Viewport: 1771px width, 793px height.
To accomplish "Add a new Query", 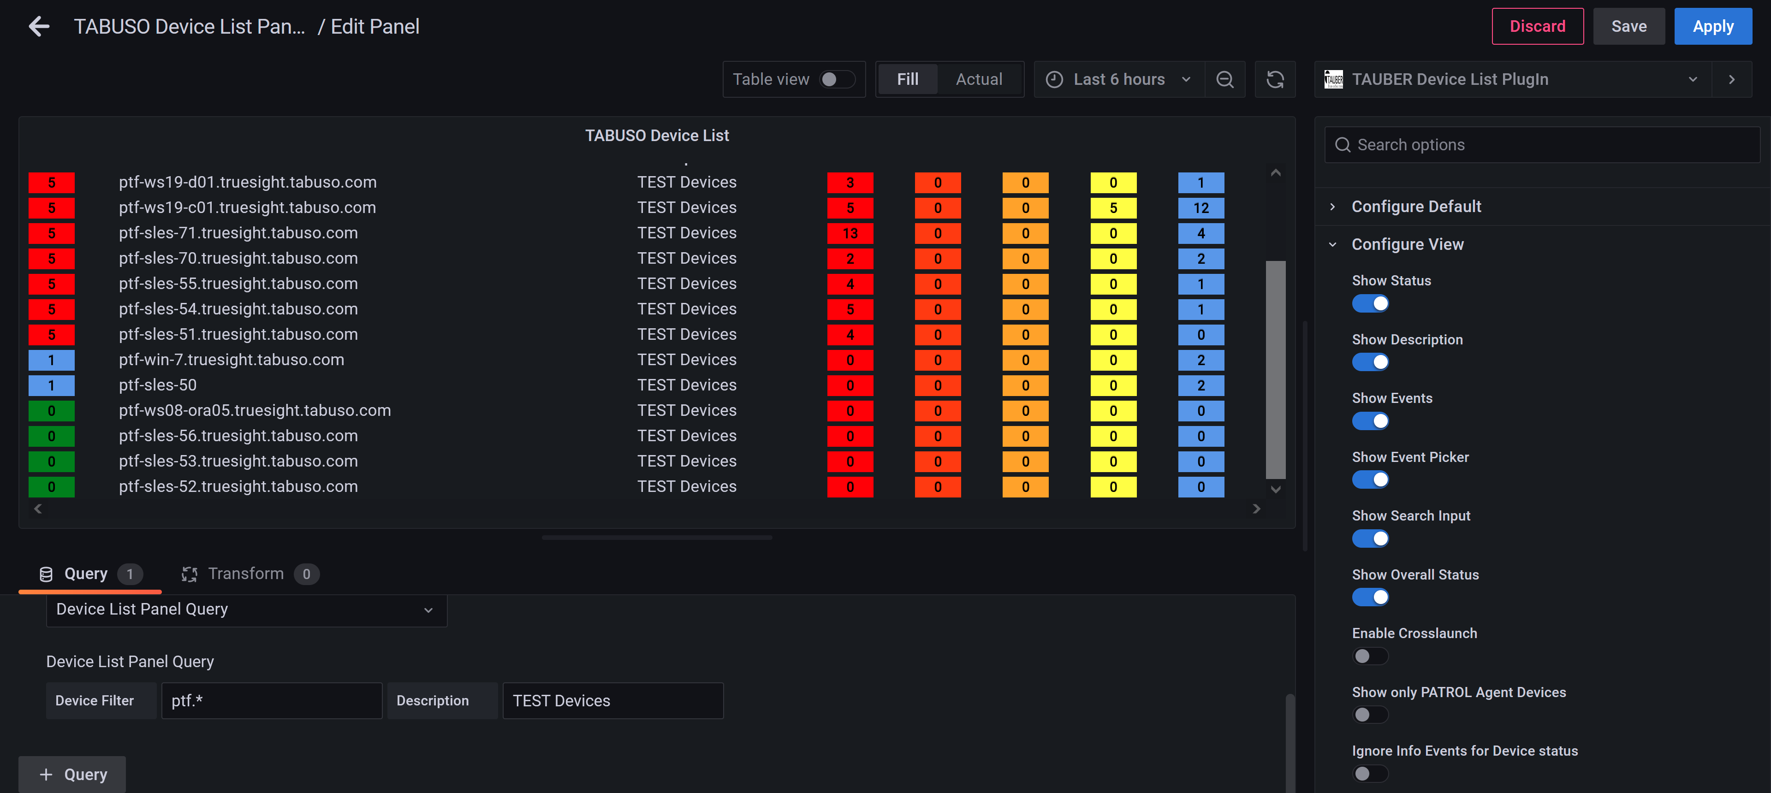I will 72,775.
